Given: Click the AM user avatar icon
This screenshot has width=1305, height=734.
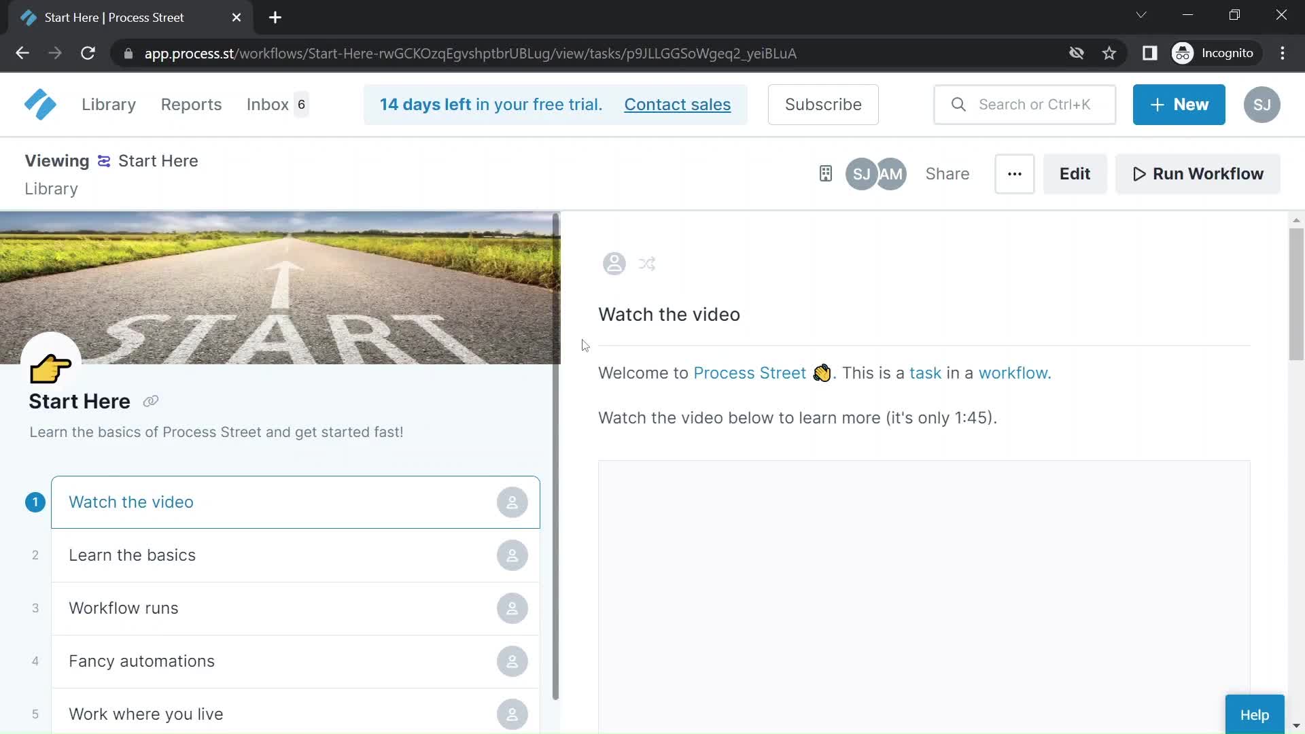Looking at the screenshot, I should click(889, 173).
